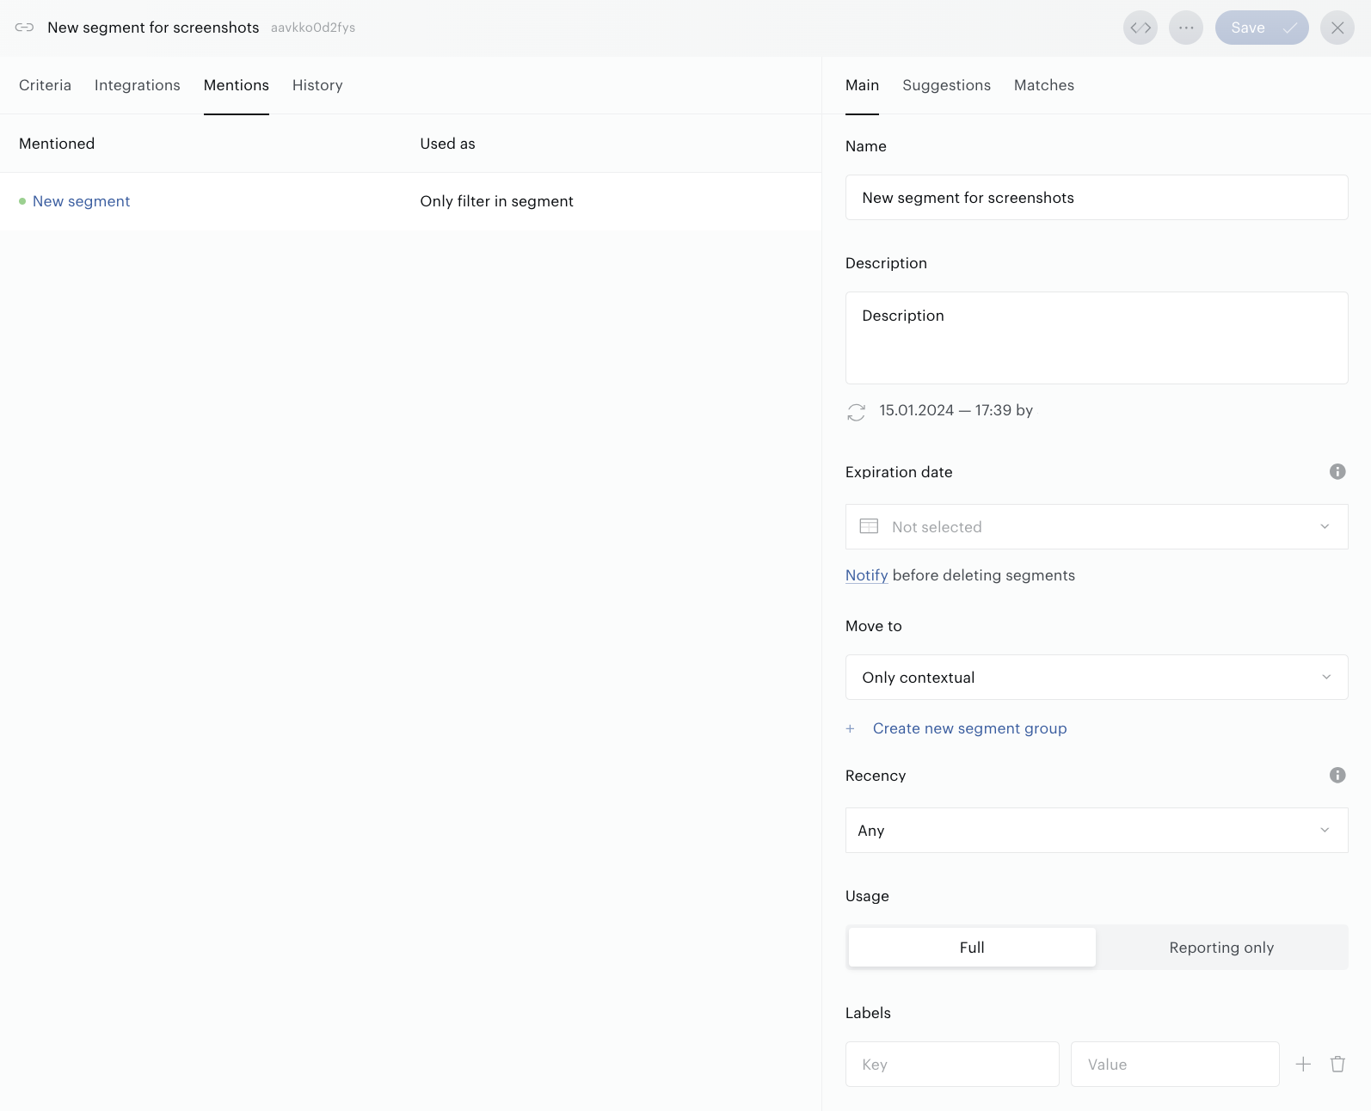Click the label Value input
Viewport: 1371px width, 1111px height.
tap(1175, 1064)
